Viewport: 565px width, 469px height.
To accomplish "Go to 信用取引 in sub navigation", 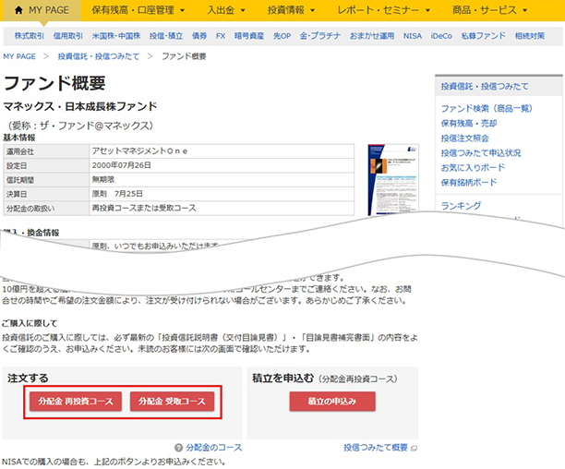I will [68, 36].
